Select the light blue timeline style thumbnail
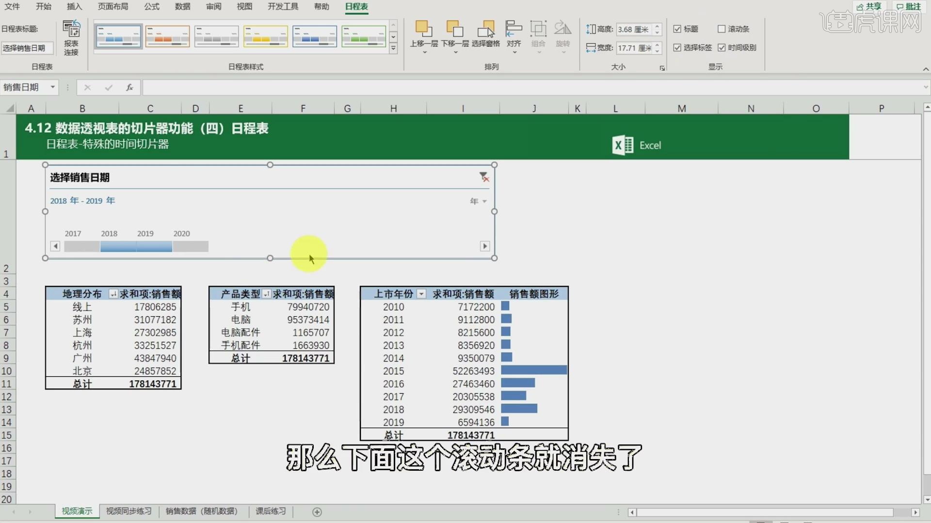The height and width of the screenshot is (523, 931). (x=118, y=36)
